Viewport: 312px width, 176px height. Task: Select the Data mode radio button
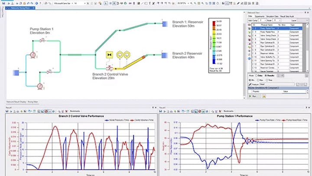[256, 76]
